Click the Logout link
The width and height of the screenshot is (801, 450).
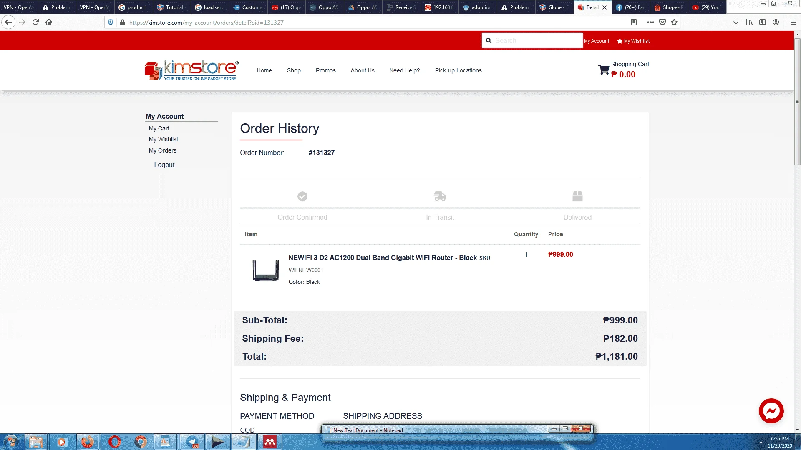pos(164,165)
